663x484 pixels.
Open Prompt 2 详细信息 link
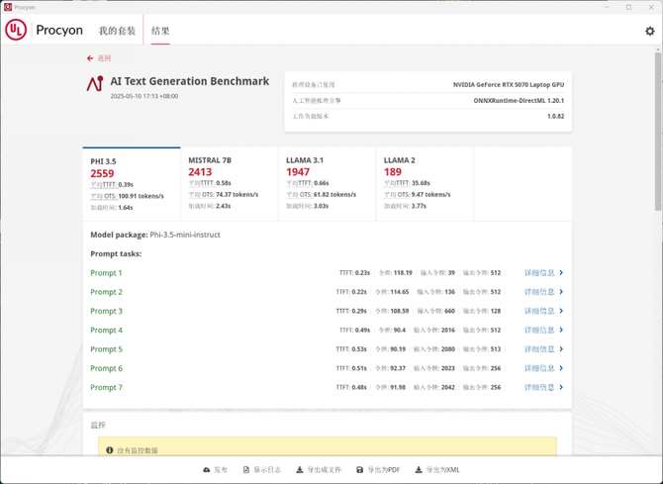[x=539, y=292]
